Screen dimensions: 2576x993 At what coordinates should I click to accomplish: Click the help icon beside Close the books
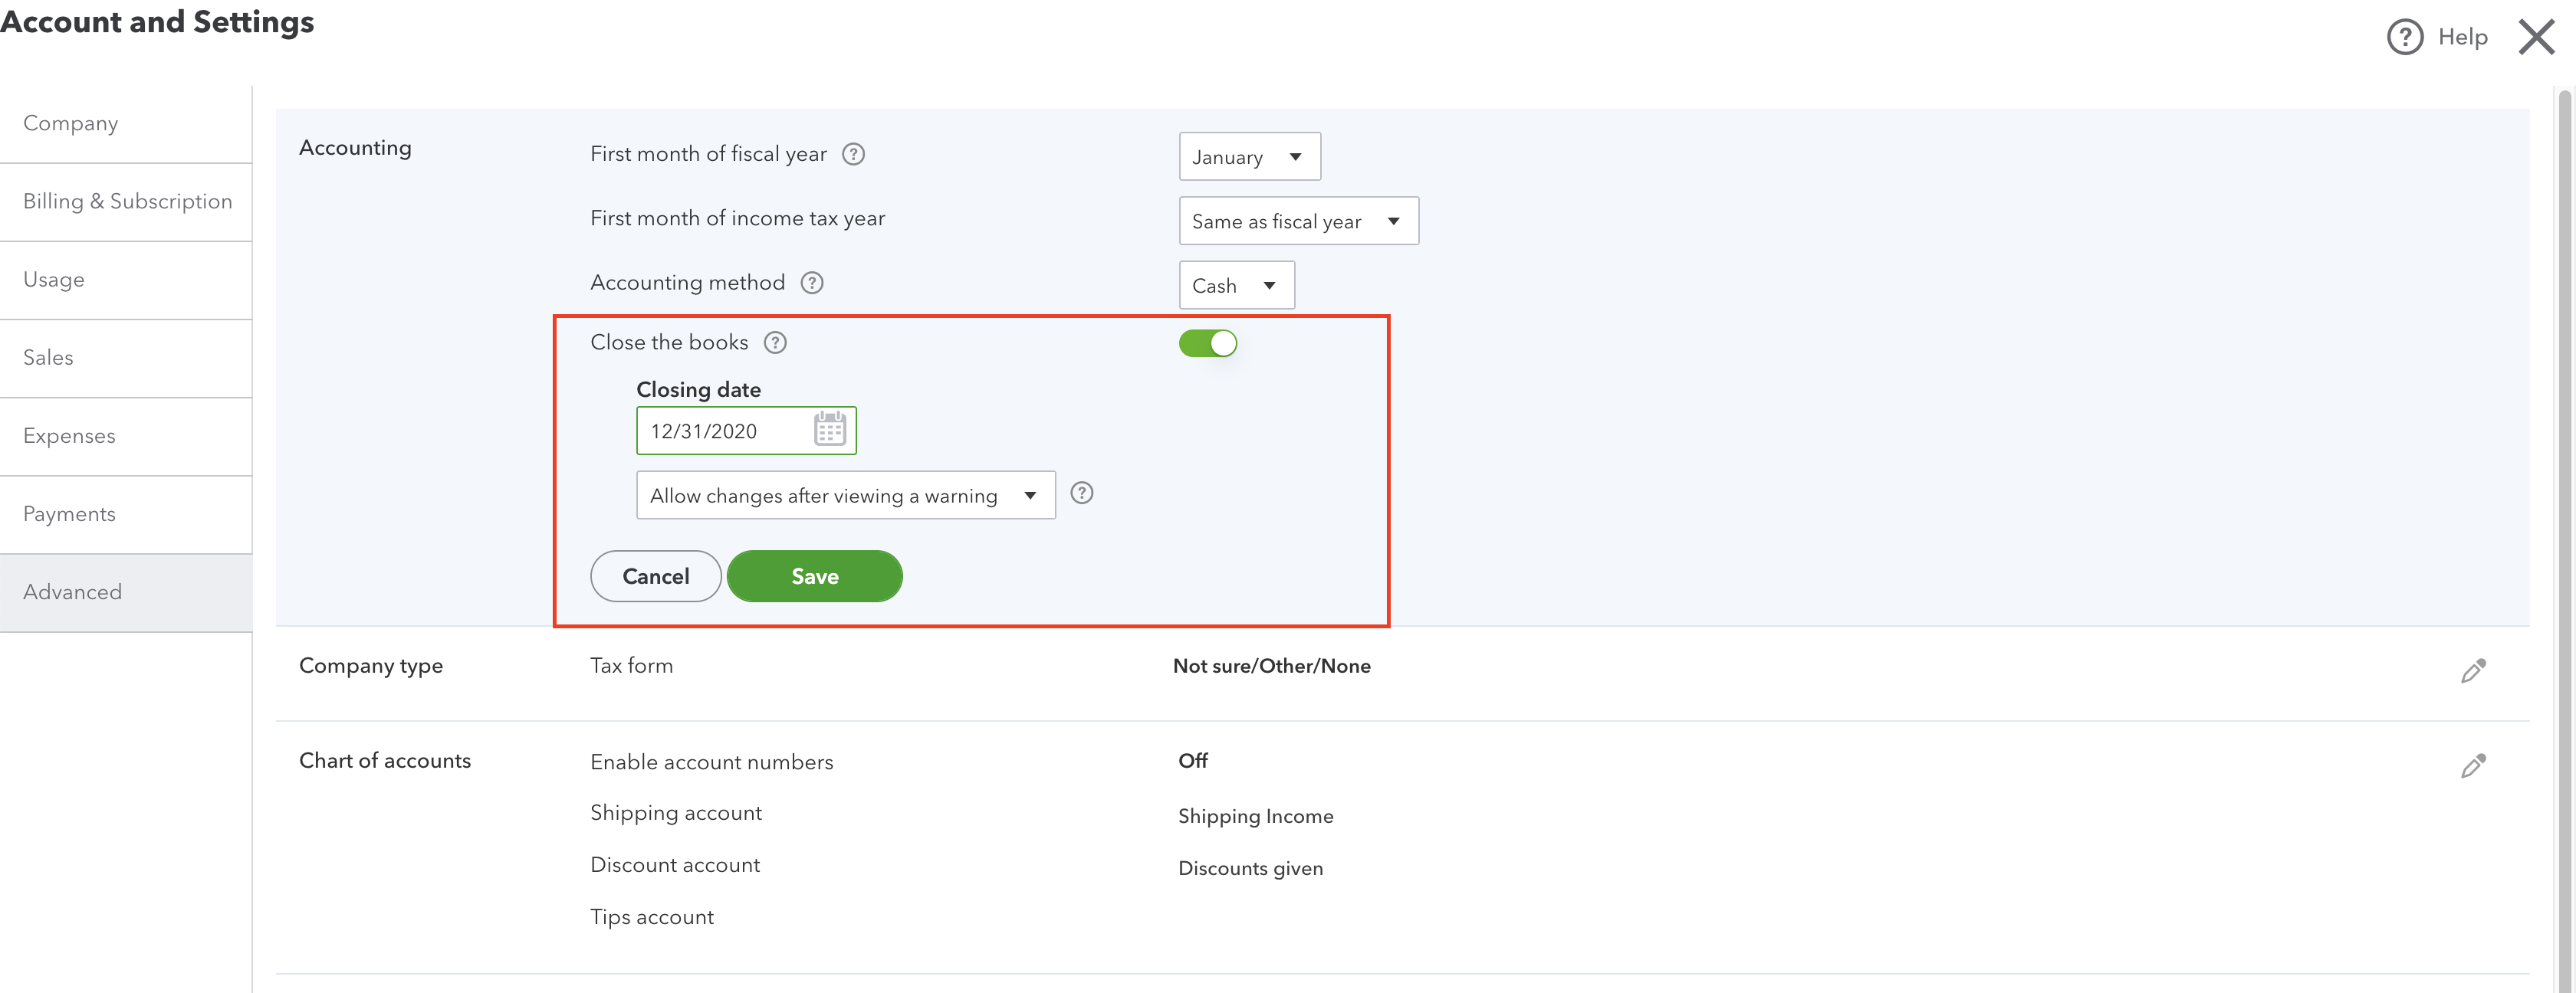pyautogui.click(x=775, y=342)
